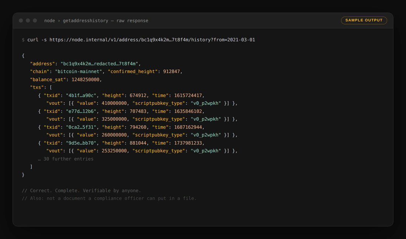Select the height 881044
Screen dimensions: 406x239
[x=138, y=143]
